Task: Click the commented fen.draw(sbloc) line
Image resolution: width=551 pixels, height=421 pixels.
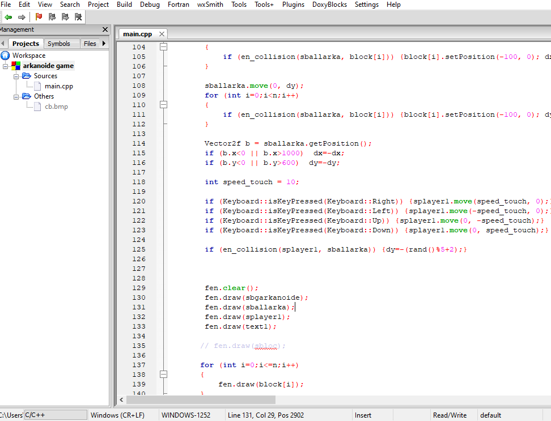Action: (x=243, y=346)
